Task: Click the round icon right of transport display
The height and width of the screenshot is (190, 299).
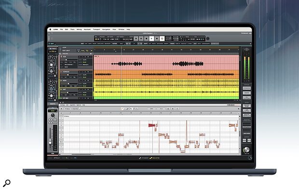Action: (x=208, y=39)
